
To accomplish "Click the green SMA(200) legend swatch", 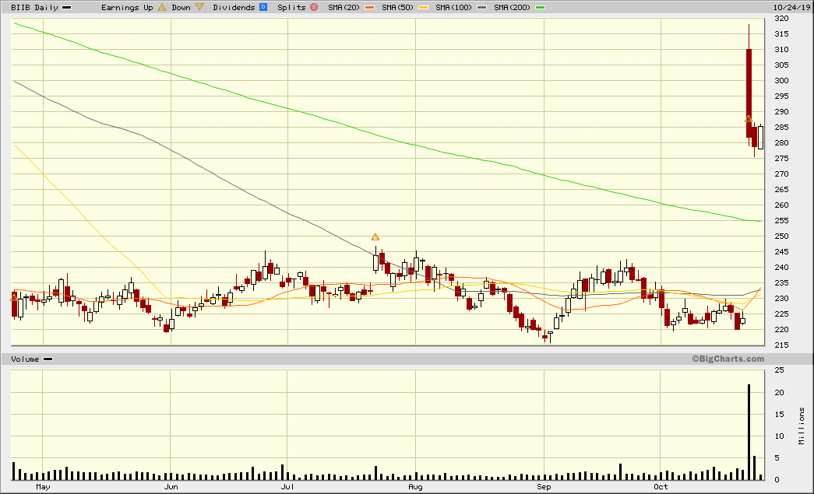I will 540,7.
